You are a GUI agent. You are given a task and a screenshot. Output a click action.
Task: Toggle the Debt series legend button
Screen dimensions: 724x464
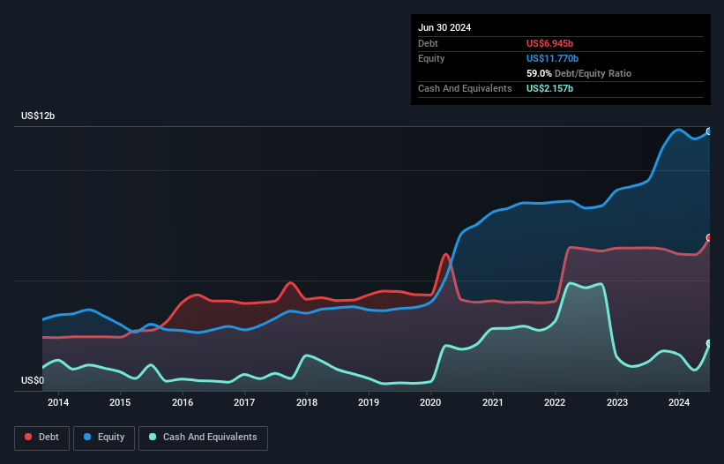tap(41, 438)
